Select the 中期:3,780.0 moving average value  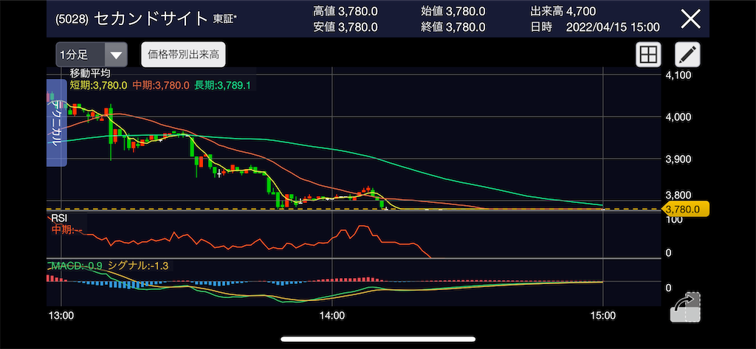coord(160,86)
